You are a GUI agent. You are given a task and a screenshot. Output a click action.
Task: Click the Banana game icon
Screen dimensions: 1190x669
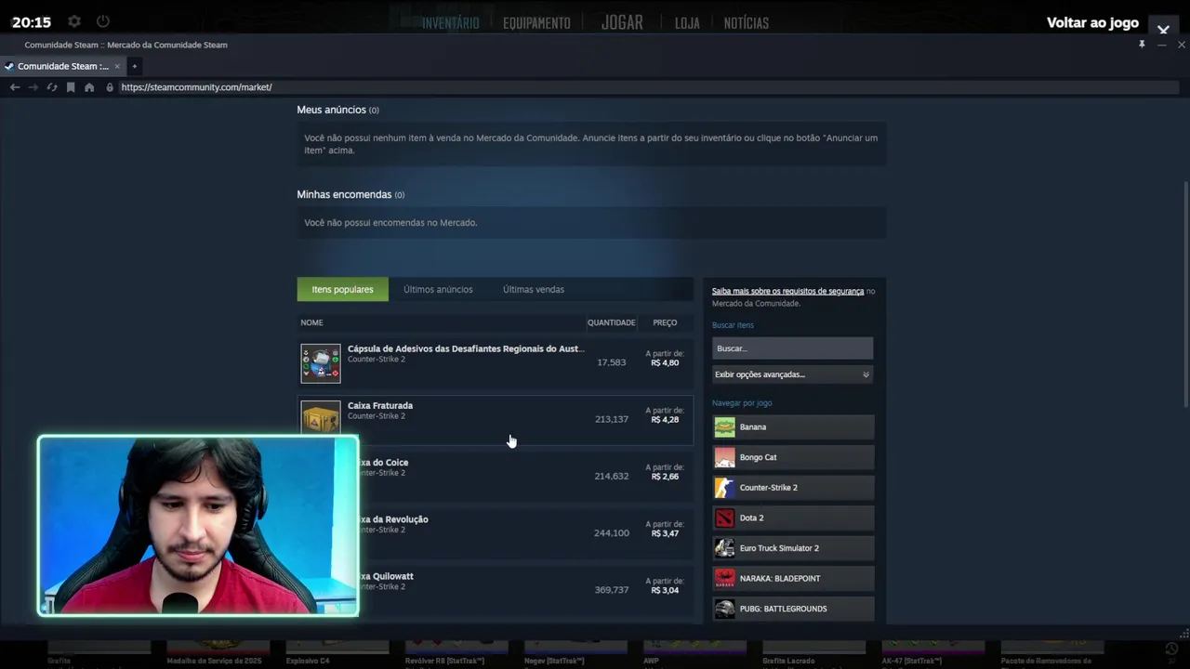click(724, 427)
